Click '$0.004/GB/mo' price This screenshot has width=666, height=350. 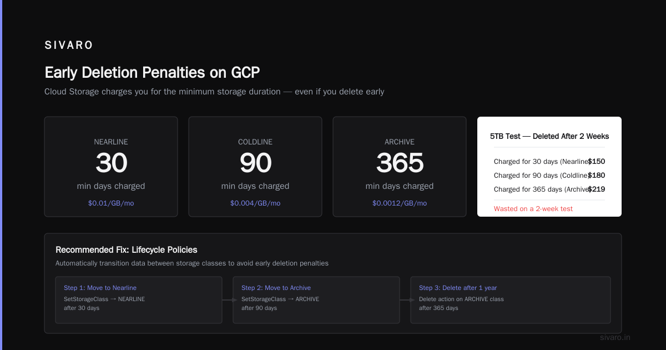click(255, 203)
